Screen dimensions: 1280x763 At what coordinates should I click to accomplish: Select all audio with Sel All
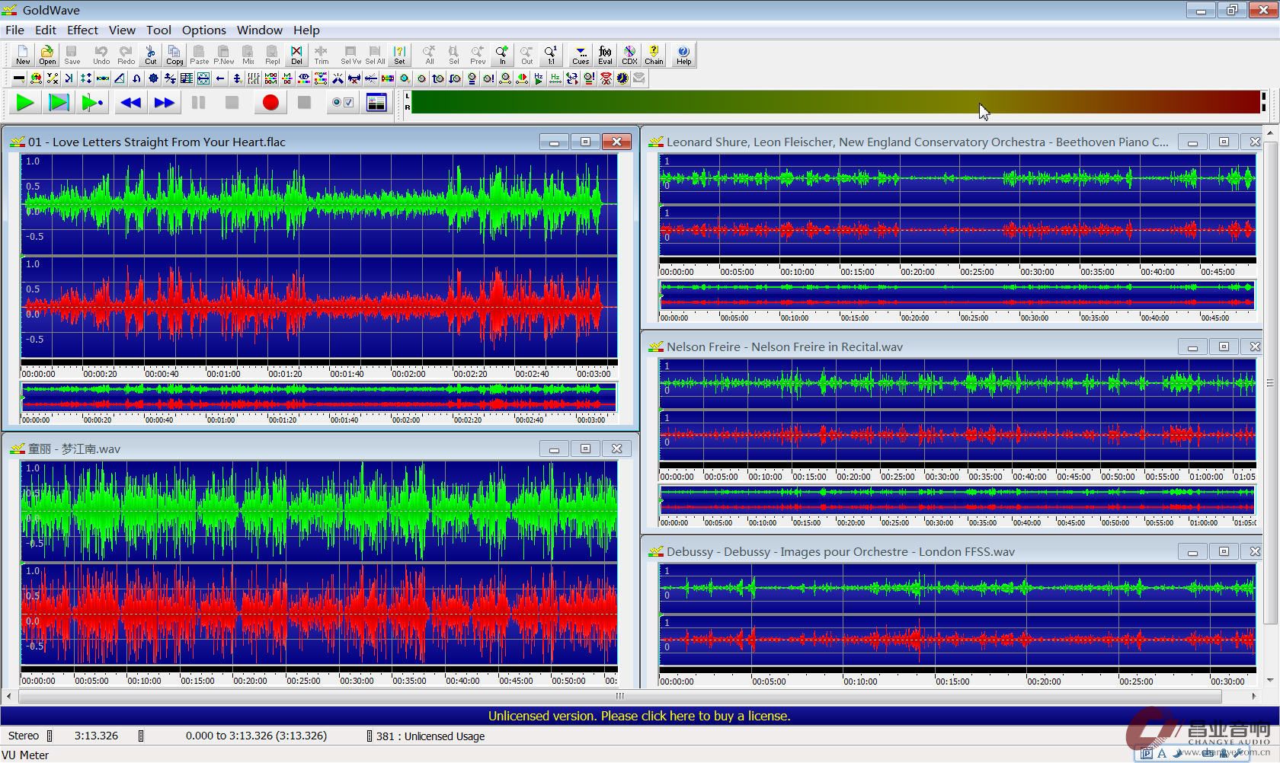click(x=375, y=54)
